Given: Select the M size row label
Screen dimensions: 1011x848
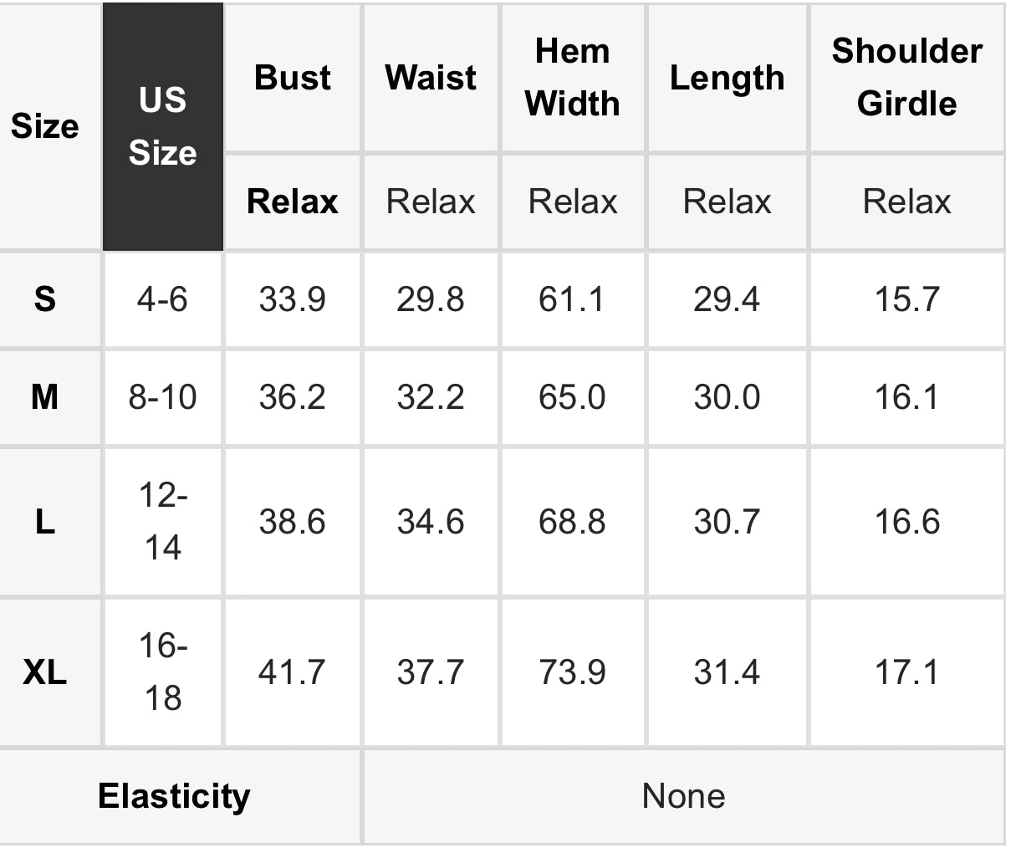Looking at the screenshot, I should click(44, 396).
